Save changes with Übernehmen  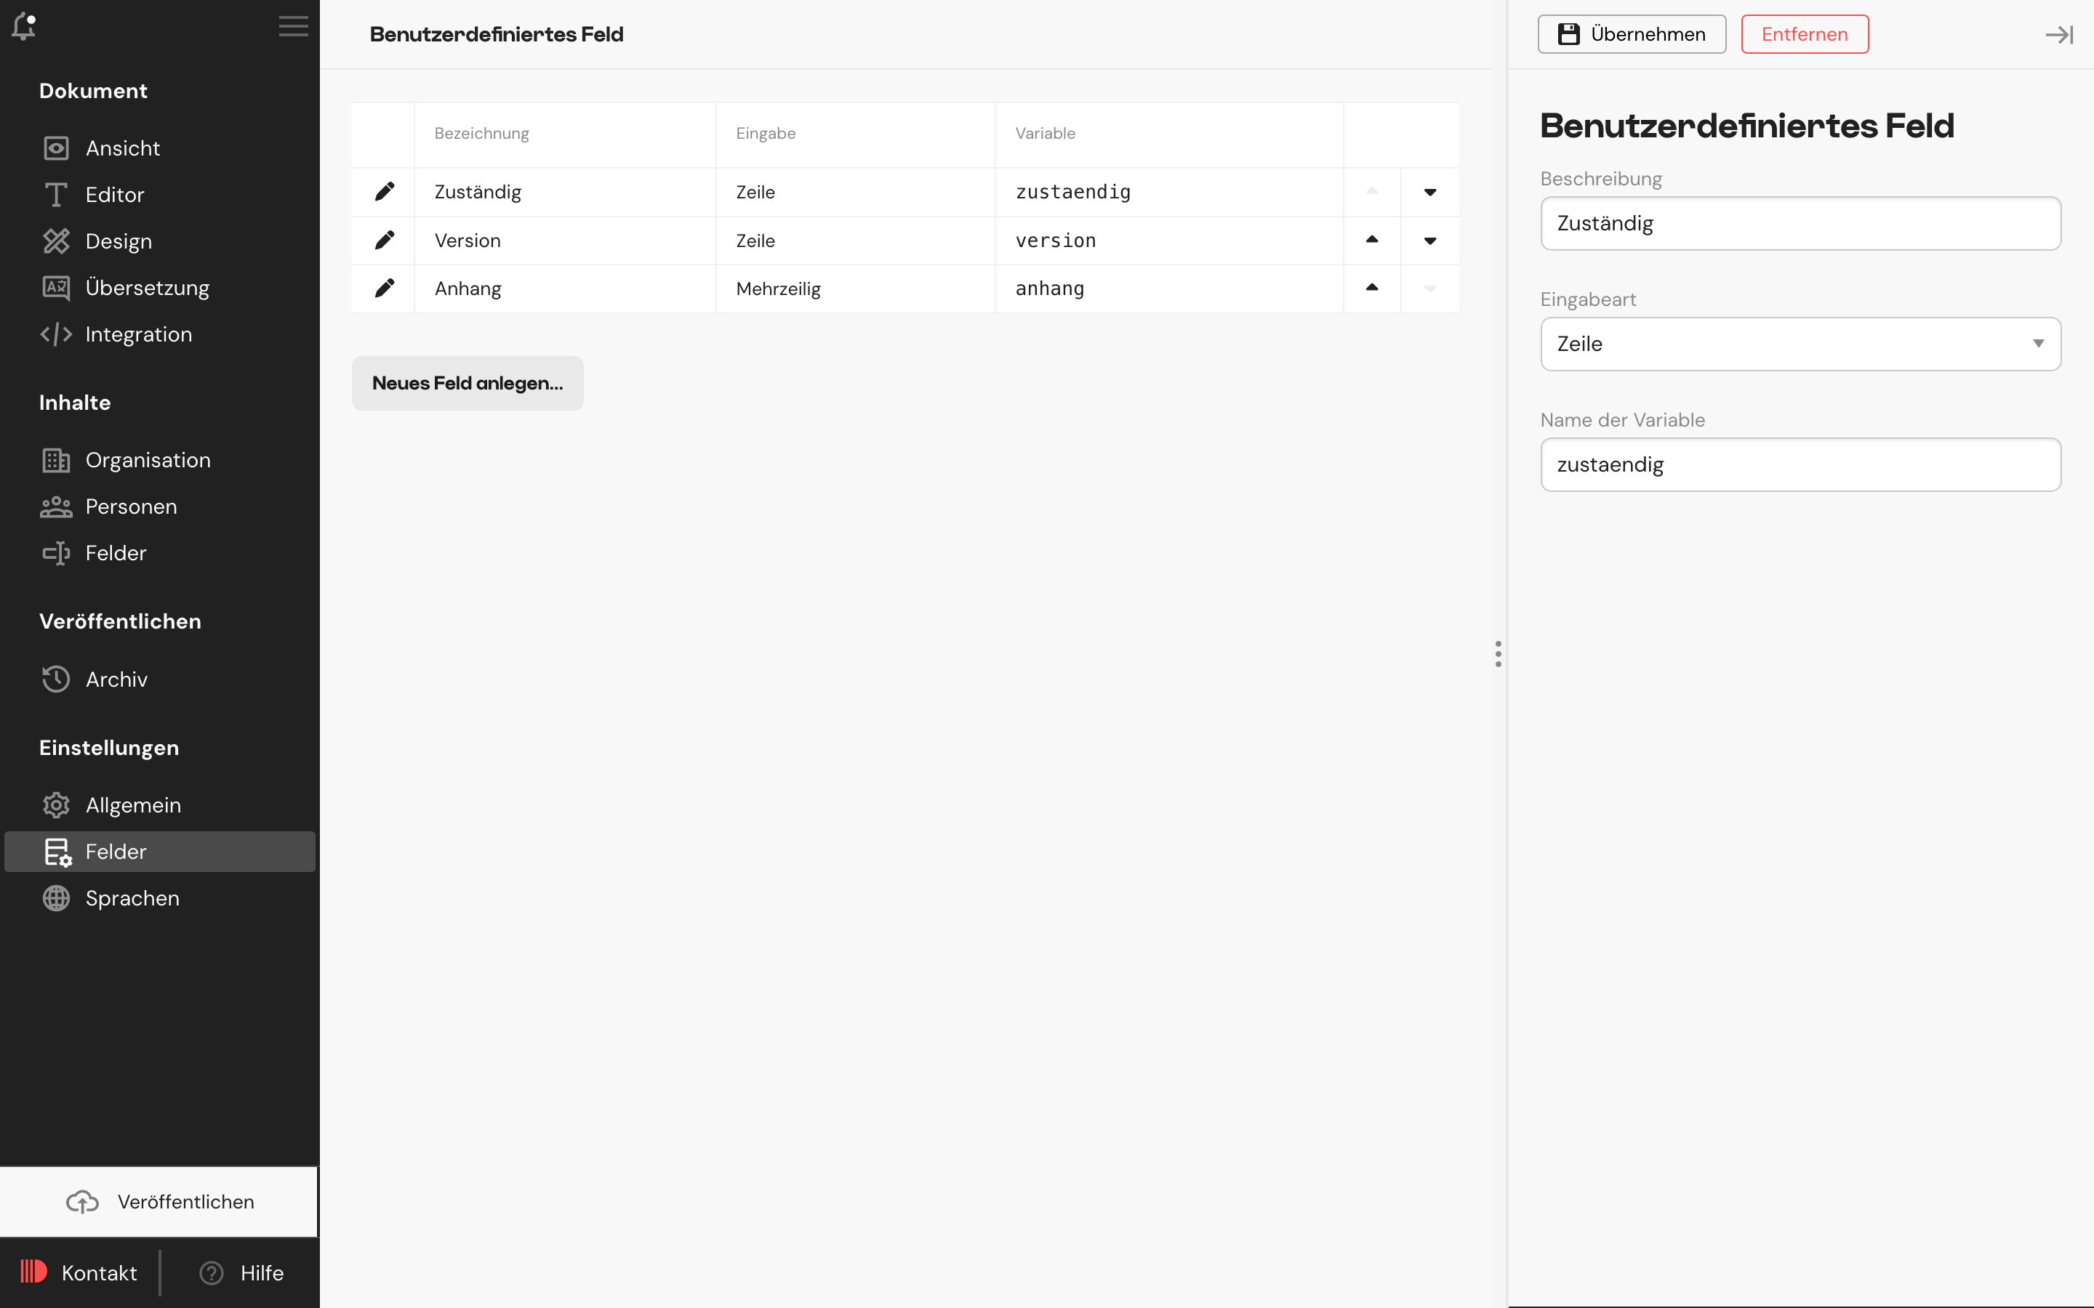pos(1632,33)
